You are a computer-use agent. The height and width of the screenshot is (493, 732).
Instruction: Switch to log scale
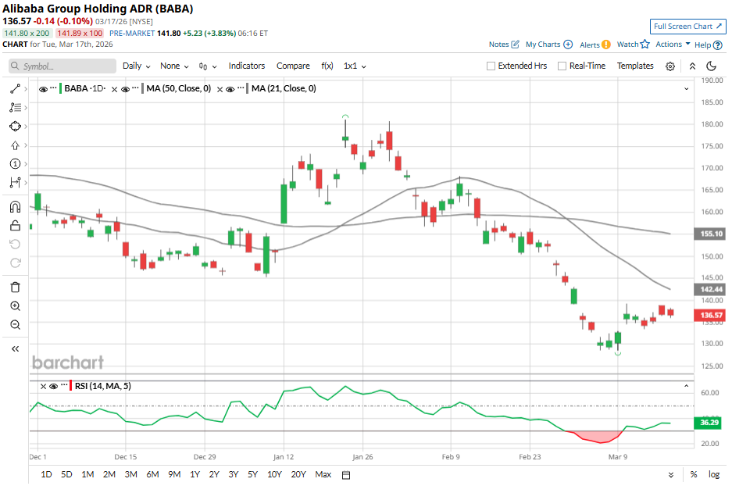pos(714,475)
